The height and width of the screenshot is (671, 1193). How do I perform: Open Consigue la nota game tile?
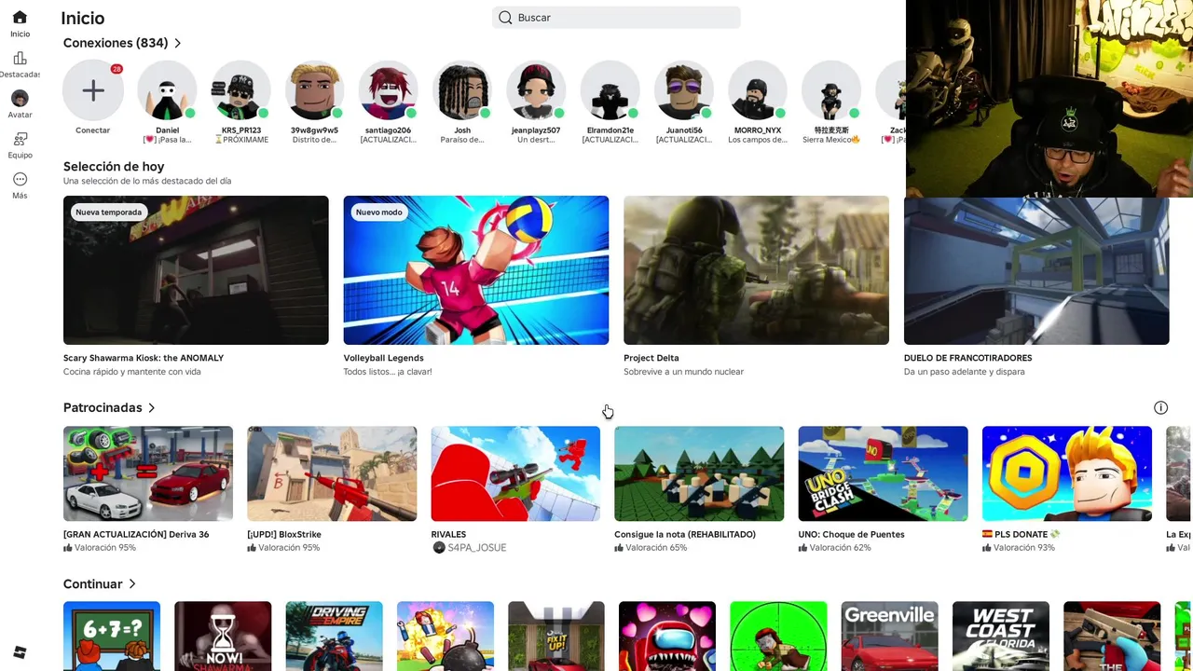tap(699, 473)
